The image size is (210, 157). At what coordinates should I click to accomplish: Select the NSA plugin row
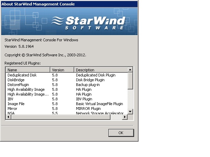coord(67,113)
